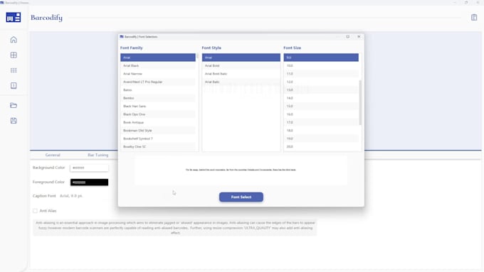484x272 pixels.
Task: Select Book Antiqua font family
Action: tap(158, 122)
